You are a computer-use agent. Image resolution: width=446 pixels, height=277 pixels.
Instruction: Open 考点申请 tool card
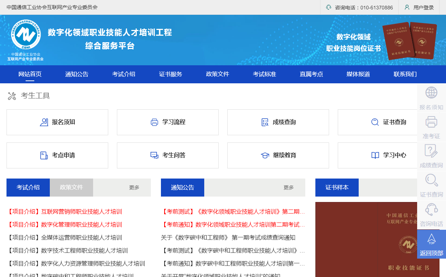click(x=57, y=155)
